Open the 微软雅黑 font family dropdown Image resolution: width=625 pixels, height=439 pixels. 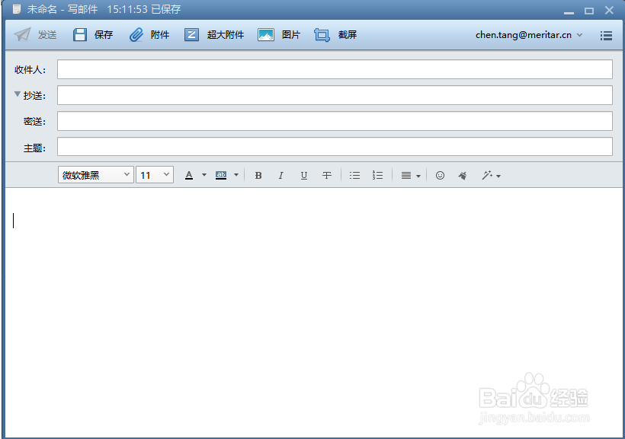(x=96, y=175)
